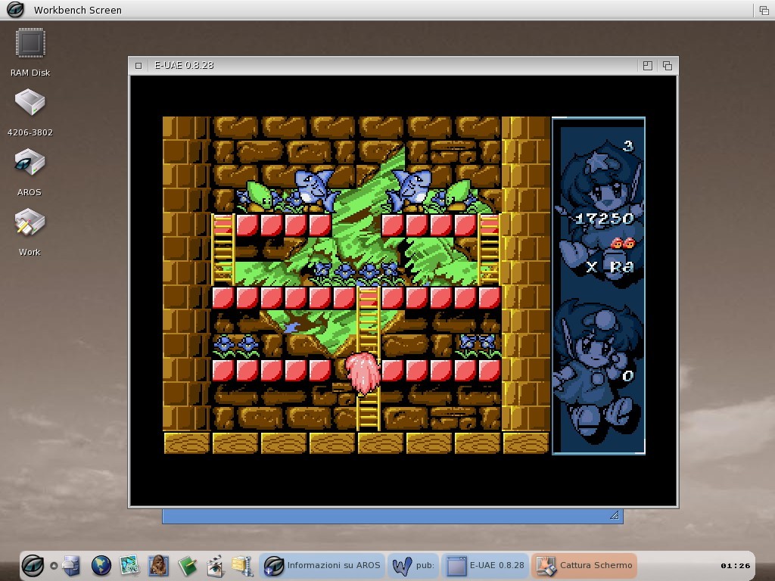Open the green notebook editor icon

[x=188, y=566]
